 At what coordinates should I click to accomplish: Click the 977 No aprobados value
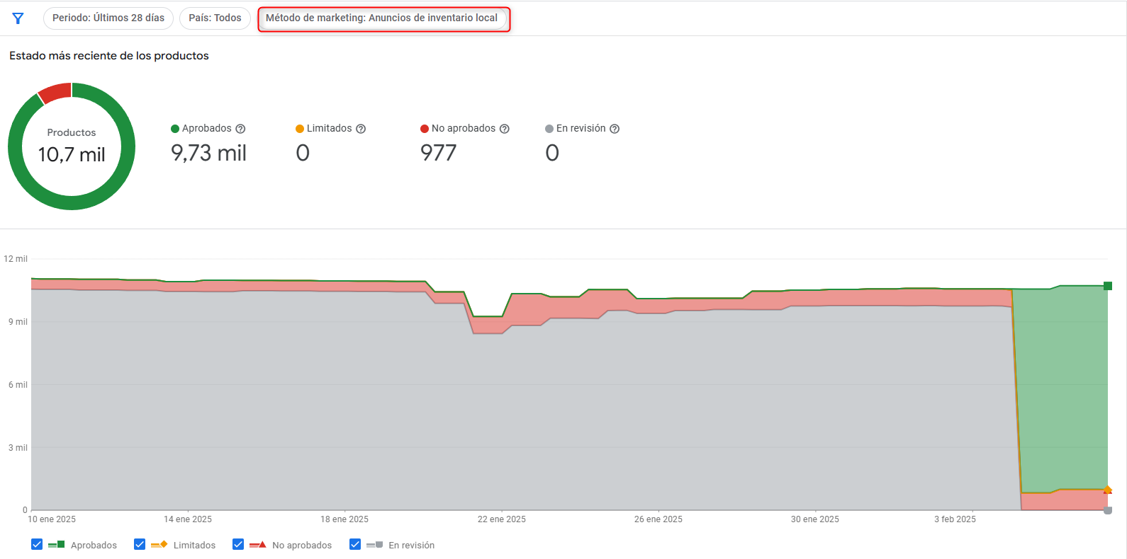[439, 153]
